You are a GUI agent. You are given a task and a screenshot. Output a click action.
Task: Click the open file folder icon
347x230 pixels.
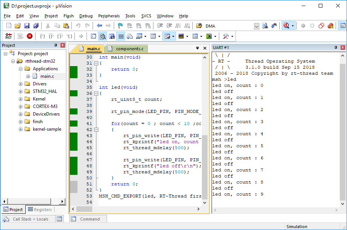[x=18, y=26]
